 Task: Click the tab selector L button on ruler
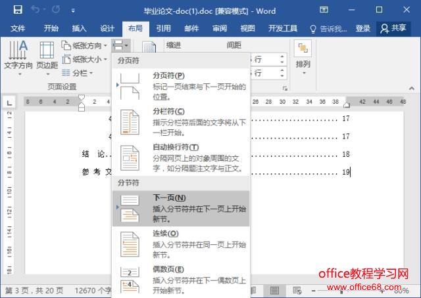[9, 102]
